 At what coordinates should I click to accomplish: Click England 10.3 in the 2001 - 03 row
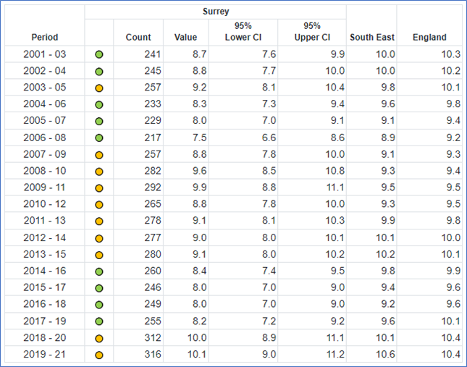450,54
